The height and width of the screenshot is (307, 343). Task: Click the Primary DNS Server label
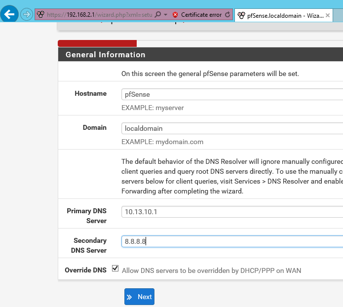tap(87, 216)
